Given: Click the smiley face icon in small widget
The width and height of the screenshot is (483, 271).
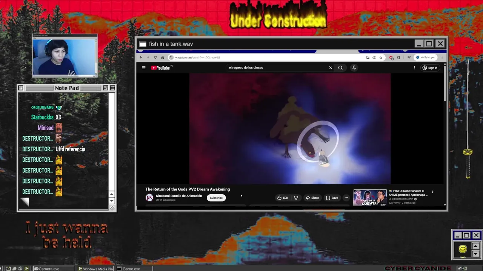Looking at the screenshot, I should tap(463, 249).
